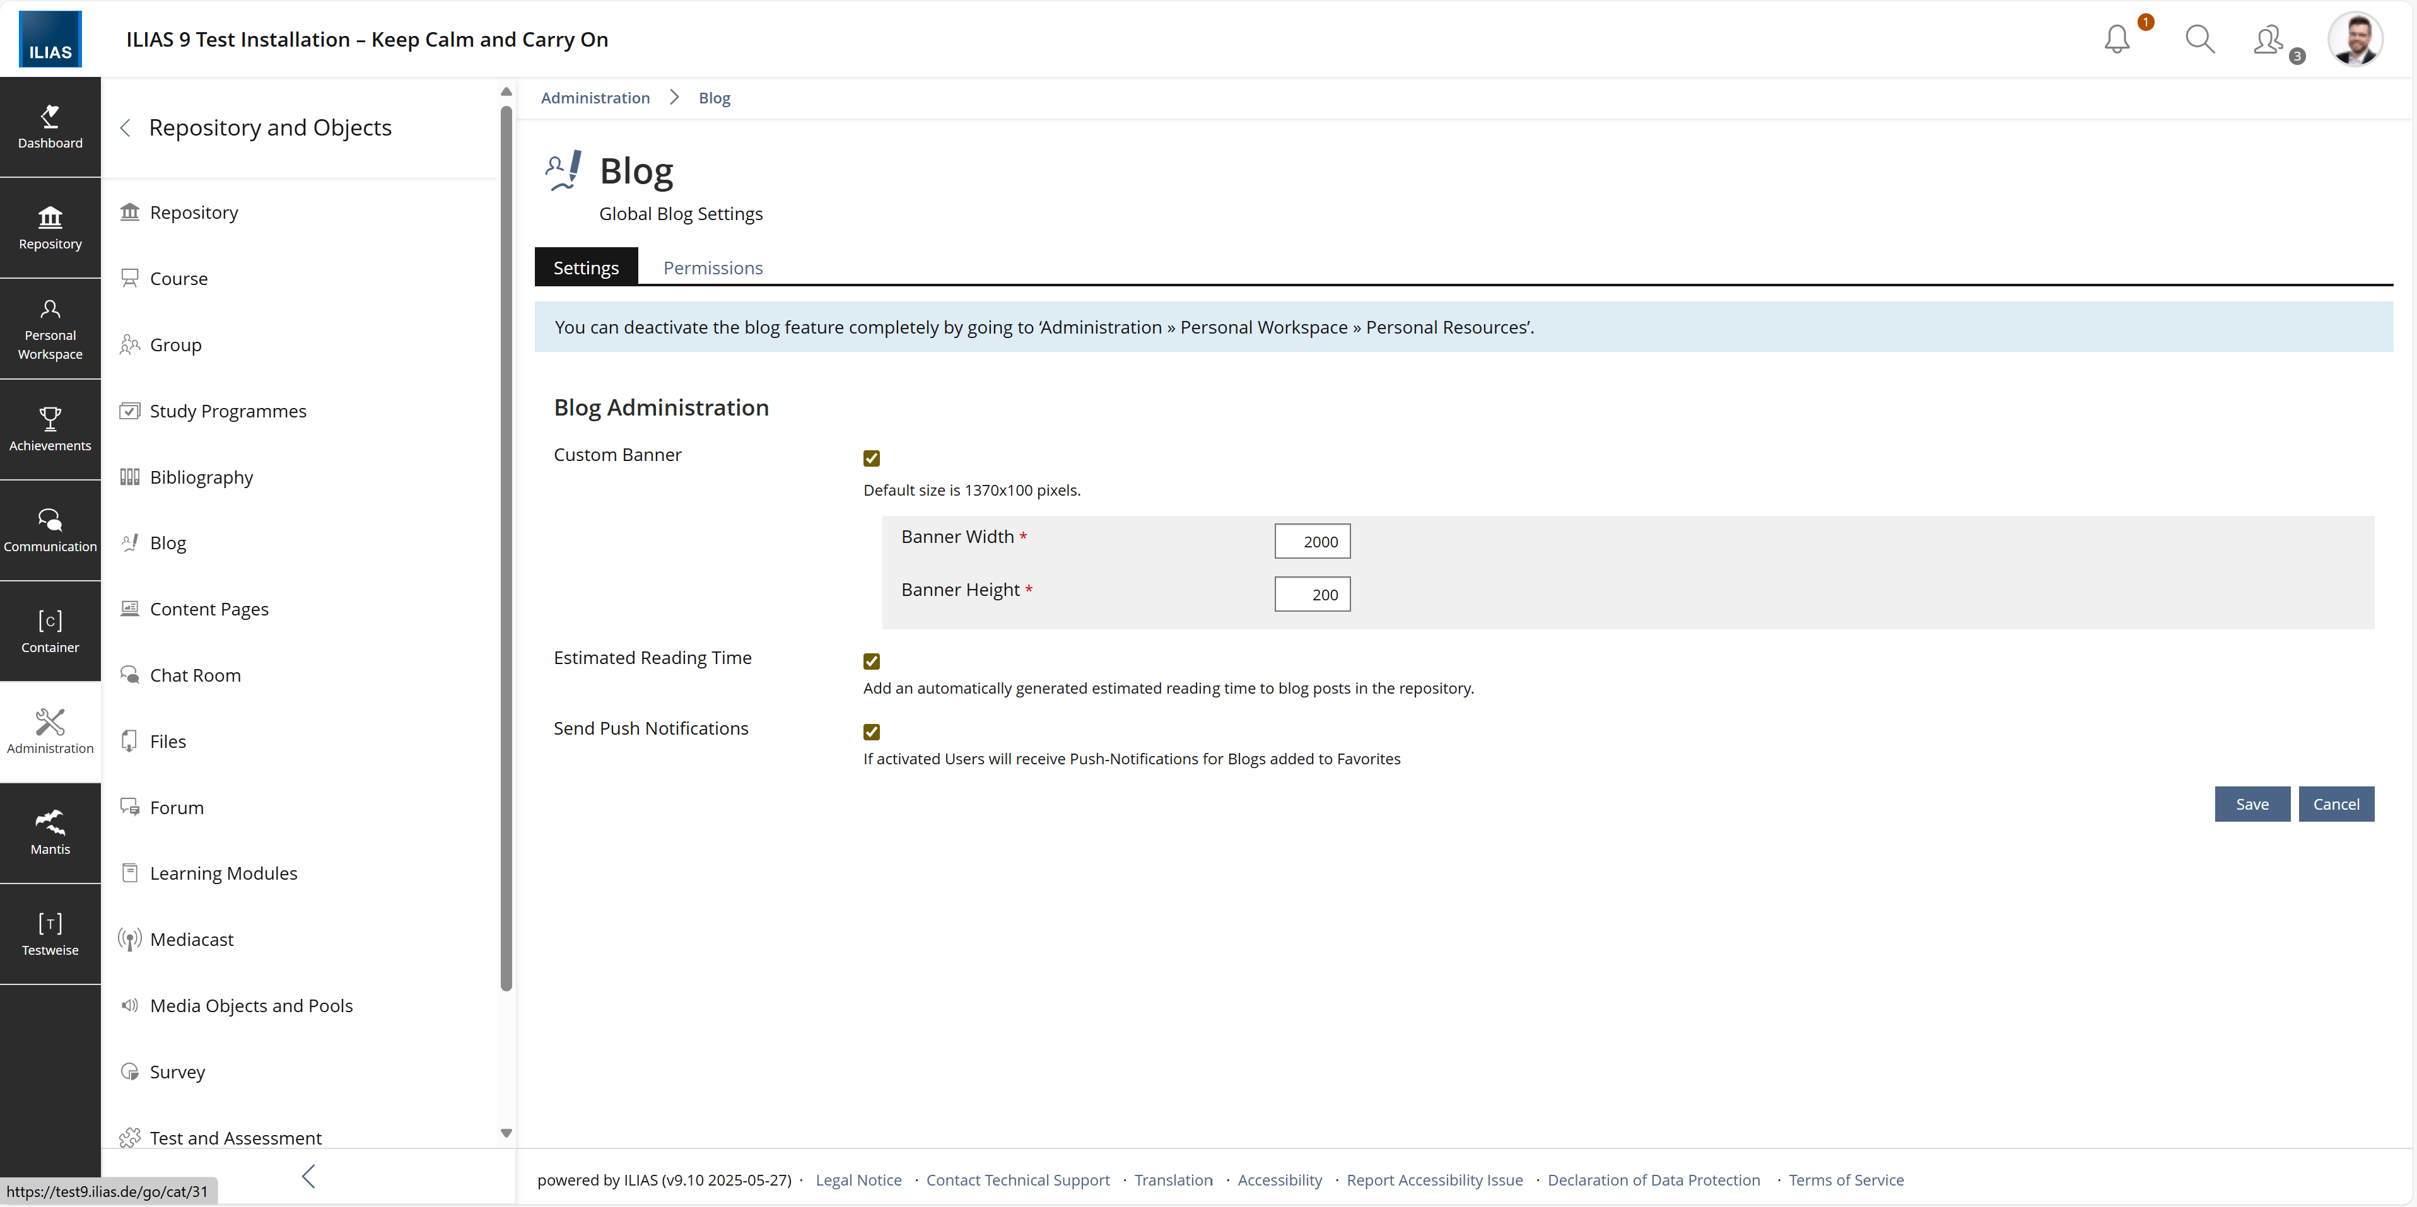Click the Save button
Viewport: 2417px width, 1207px height.
pos(2251,804)
